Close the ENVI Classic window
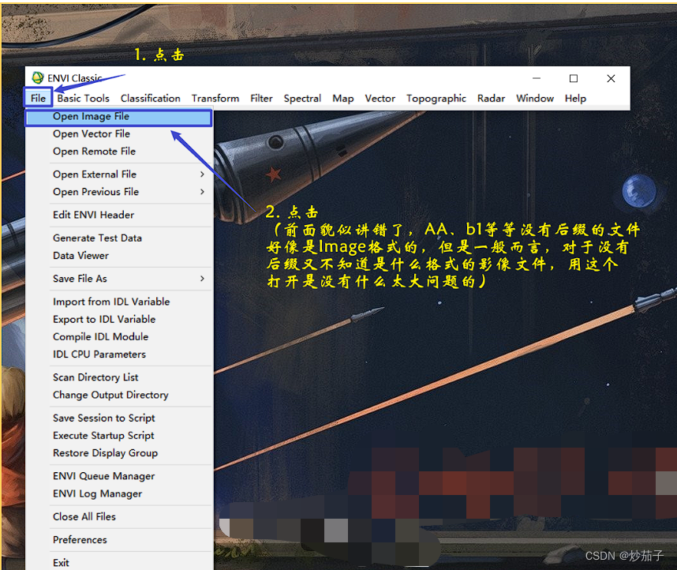Viewport: 677px width, 570px height. (x=611, y=78)
